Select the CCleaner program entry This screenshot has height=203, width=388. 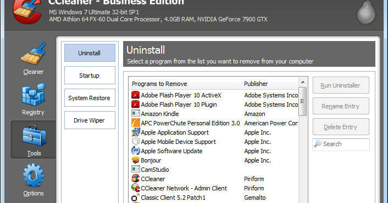[x=153, y=179]
